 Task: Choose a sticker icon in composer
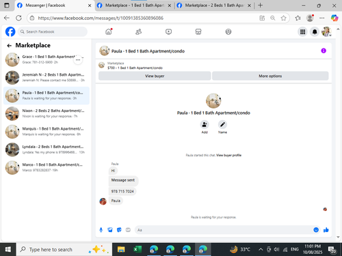point(119,230)
